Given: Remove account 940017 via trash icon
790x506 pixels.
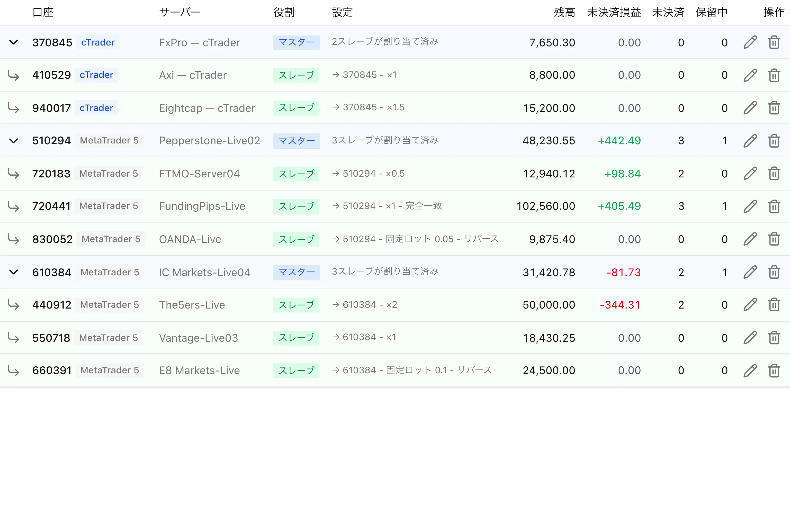Looking at the screenshot, I should (774, 108).
